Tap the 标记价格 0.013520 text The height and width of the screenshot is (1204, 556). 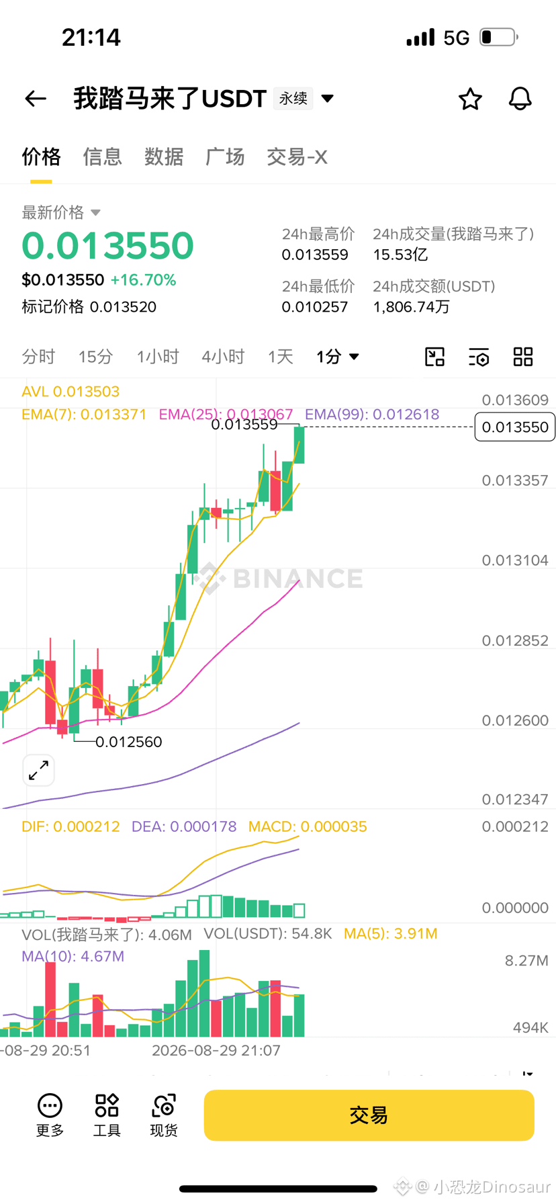[89, 307]
